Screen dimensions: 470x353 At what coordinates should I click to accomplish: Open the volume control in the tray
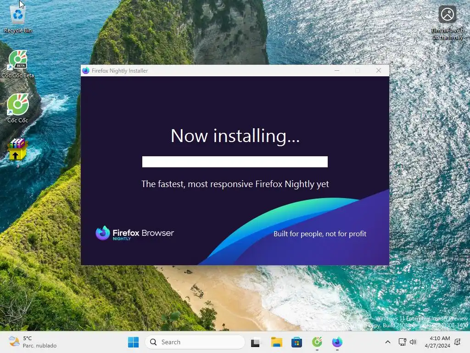tap(413, 342)
